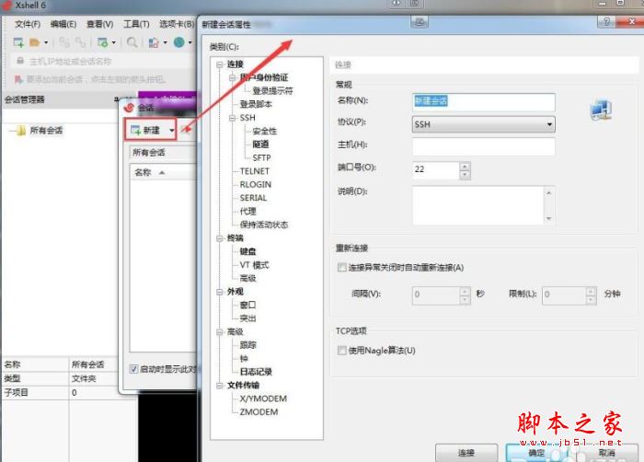Viewport: 644px width, 462px height.
Task: Select 突出 under 外观
Action: tap(247, 318)
